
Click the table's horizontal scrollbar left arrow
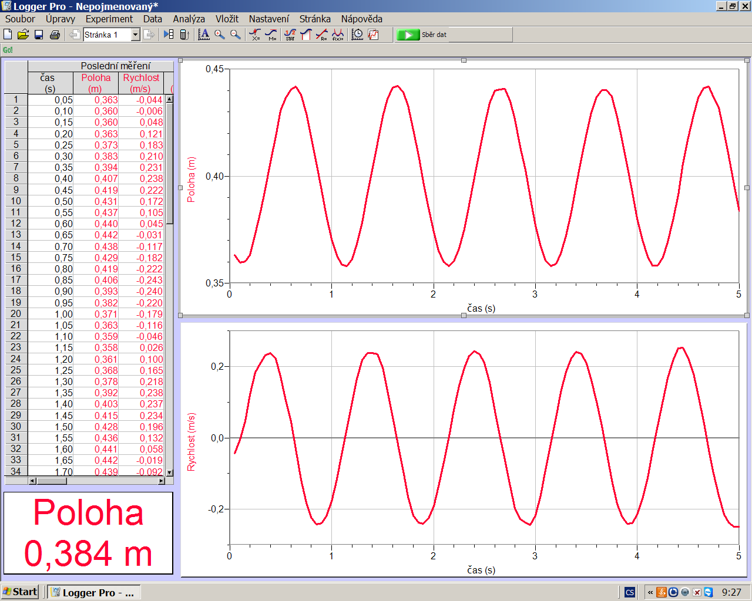[32, 481]
